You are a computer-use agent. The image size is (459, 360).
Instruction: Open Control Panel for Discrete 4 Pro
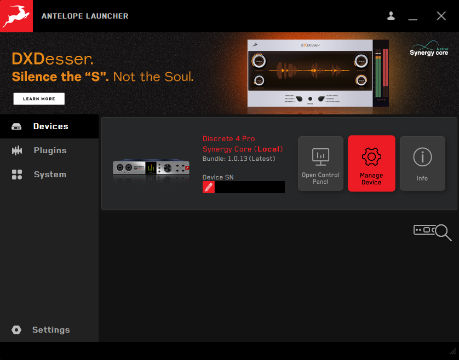320,164
